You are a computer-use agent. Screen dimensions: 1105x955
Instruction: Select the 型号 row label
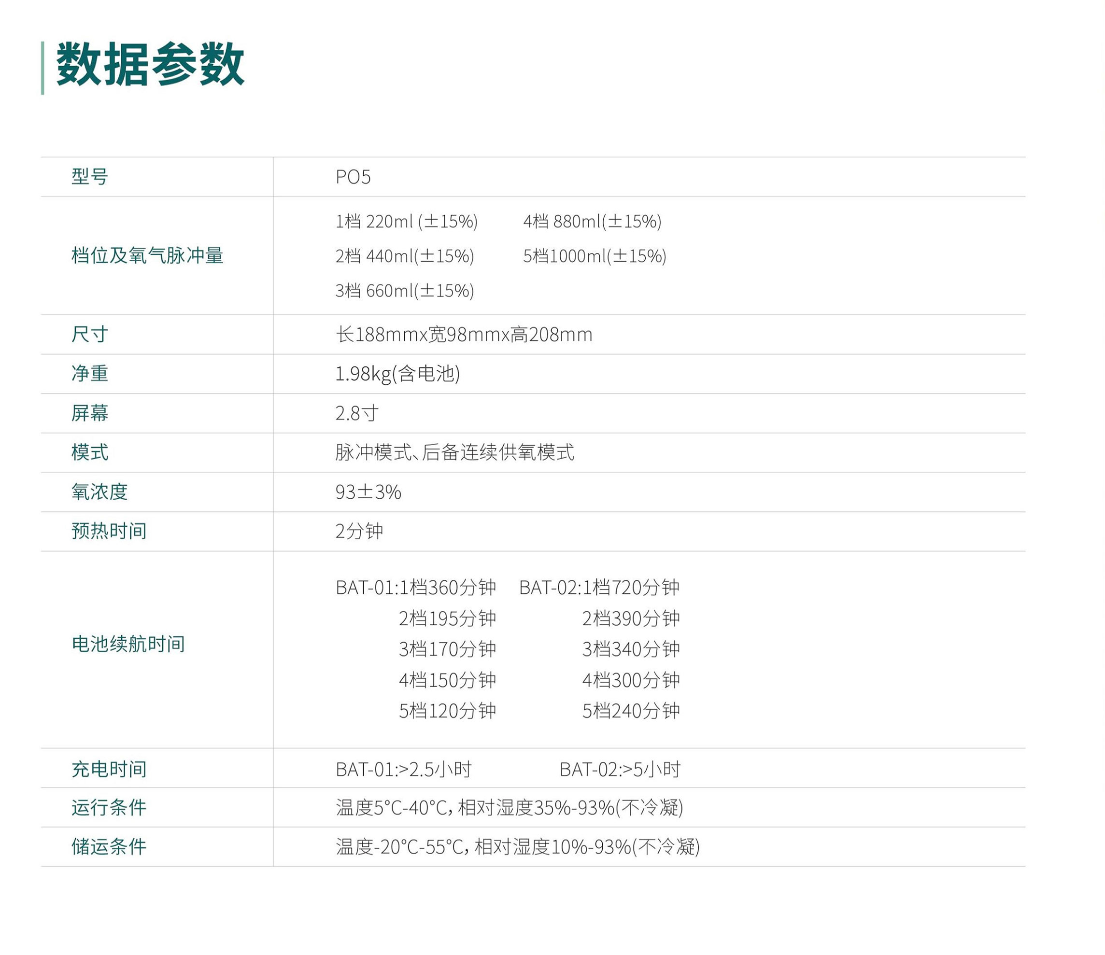point(90,177)
